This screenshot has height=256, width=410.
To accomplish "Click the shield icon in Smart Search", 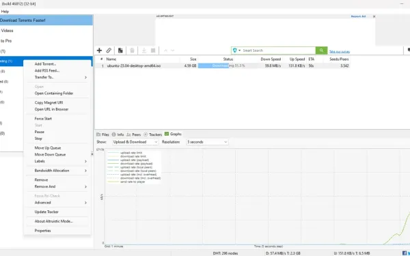I will [234, 51].
